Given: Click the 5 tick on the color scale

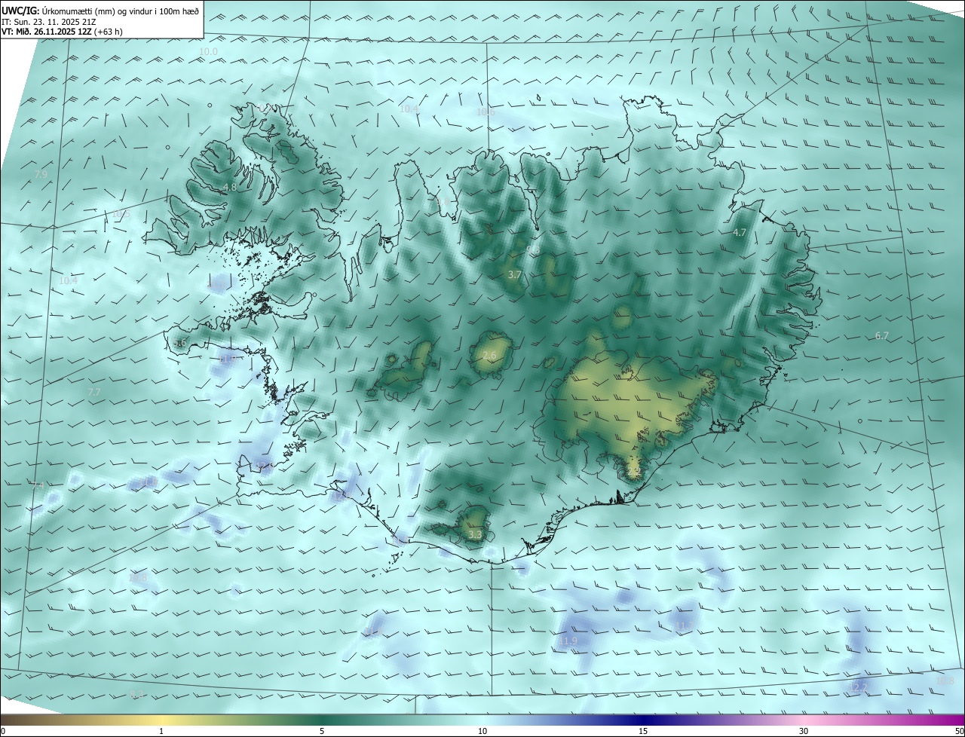Looking at the screenshot, I should [322, 731].
